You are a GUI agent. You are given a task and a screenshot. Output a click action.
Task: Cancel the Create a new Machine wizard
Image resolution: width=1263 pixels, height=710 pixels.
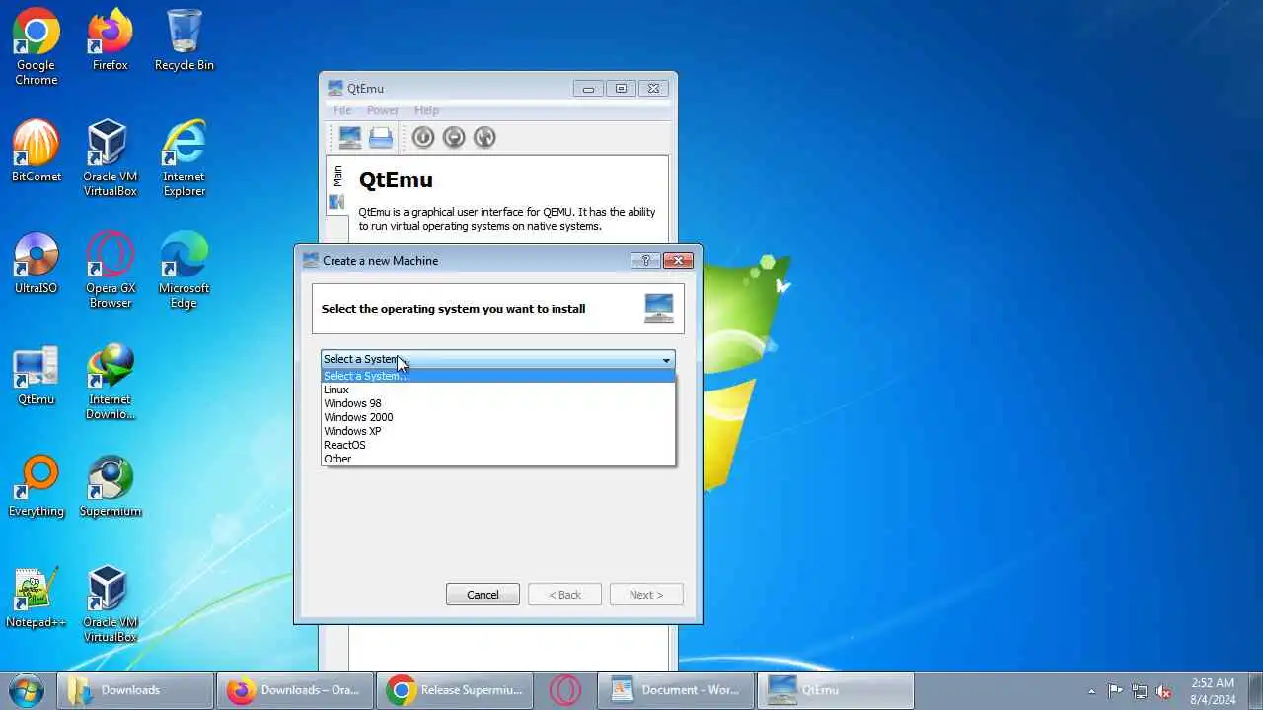click(x=483, y=595)
